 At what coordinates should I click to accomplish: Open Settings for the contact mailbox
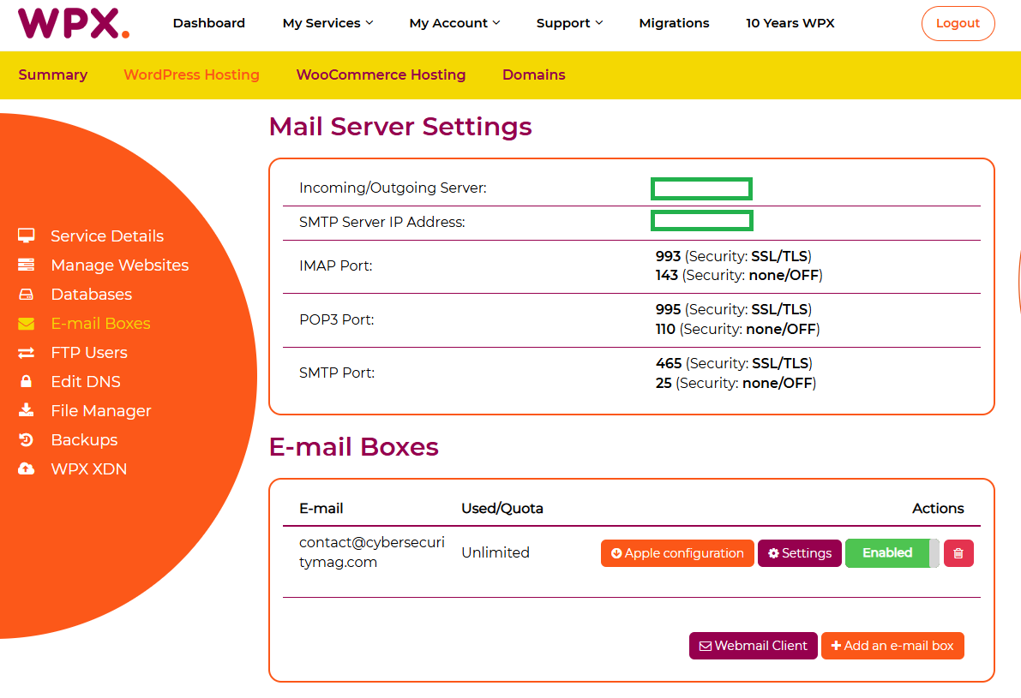tap(800, 553)
